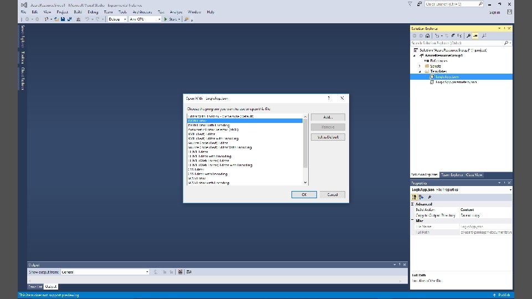Toggle Preview Selected Items in Solution Explorer
This screenshot has height=299, width=532.
475,35
